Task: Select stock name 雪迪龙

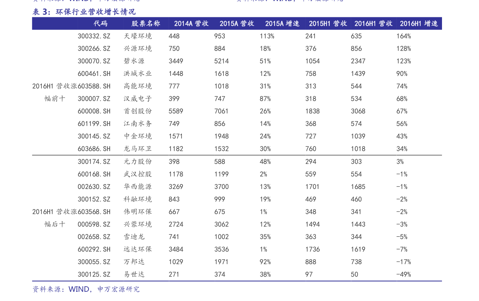Action: [134, 237]
